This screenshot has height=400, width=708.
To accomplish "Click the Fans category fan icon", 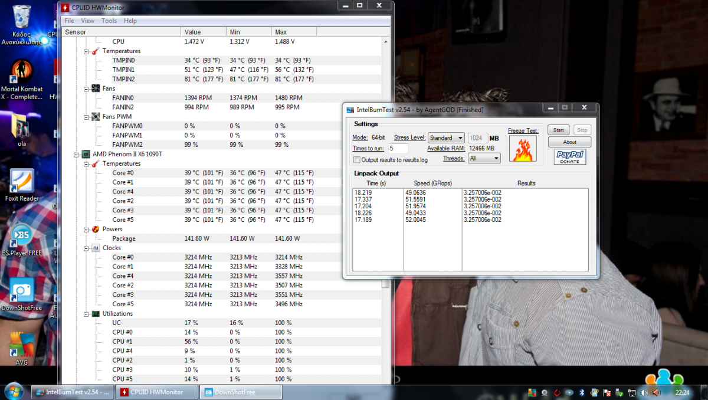I will (x=96, y=88).
